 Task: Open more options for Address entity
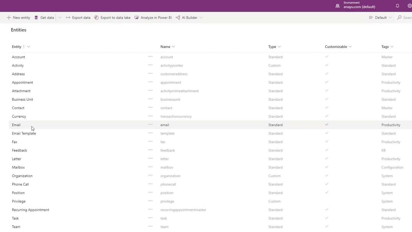(x=150, y=73)
